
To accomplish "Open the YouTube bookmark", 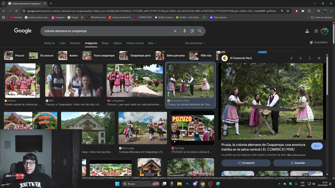I will (x=16, y=17).
